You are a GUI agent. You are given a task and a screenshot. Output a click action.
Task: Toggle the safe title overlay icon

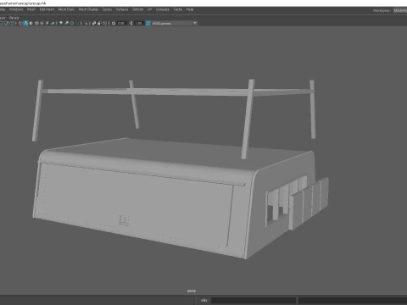(x=12, y=23)
